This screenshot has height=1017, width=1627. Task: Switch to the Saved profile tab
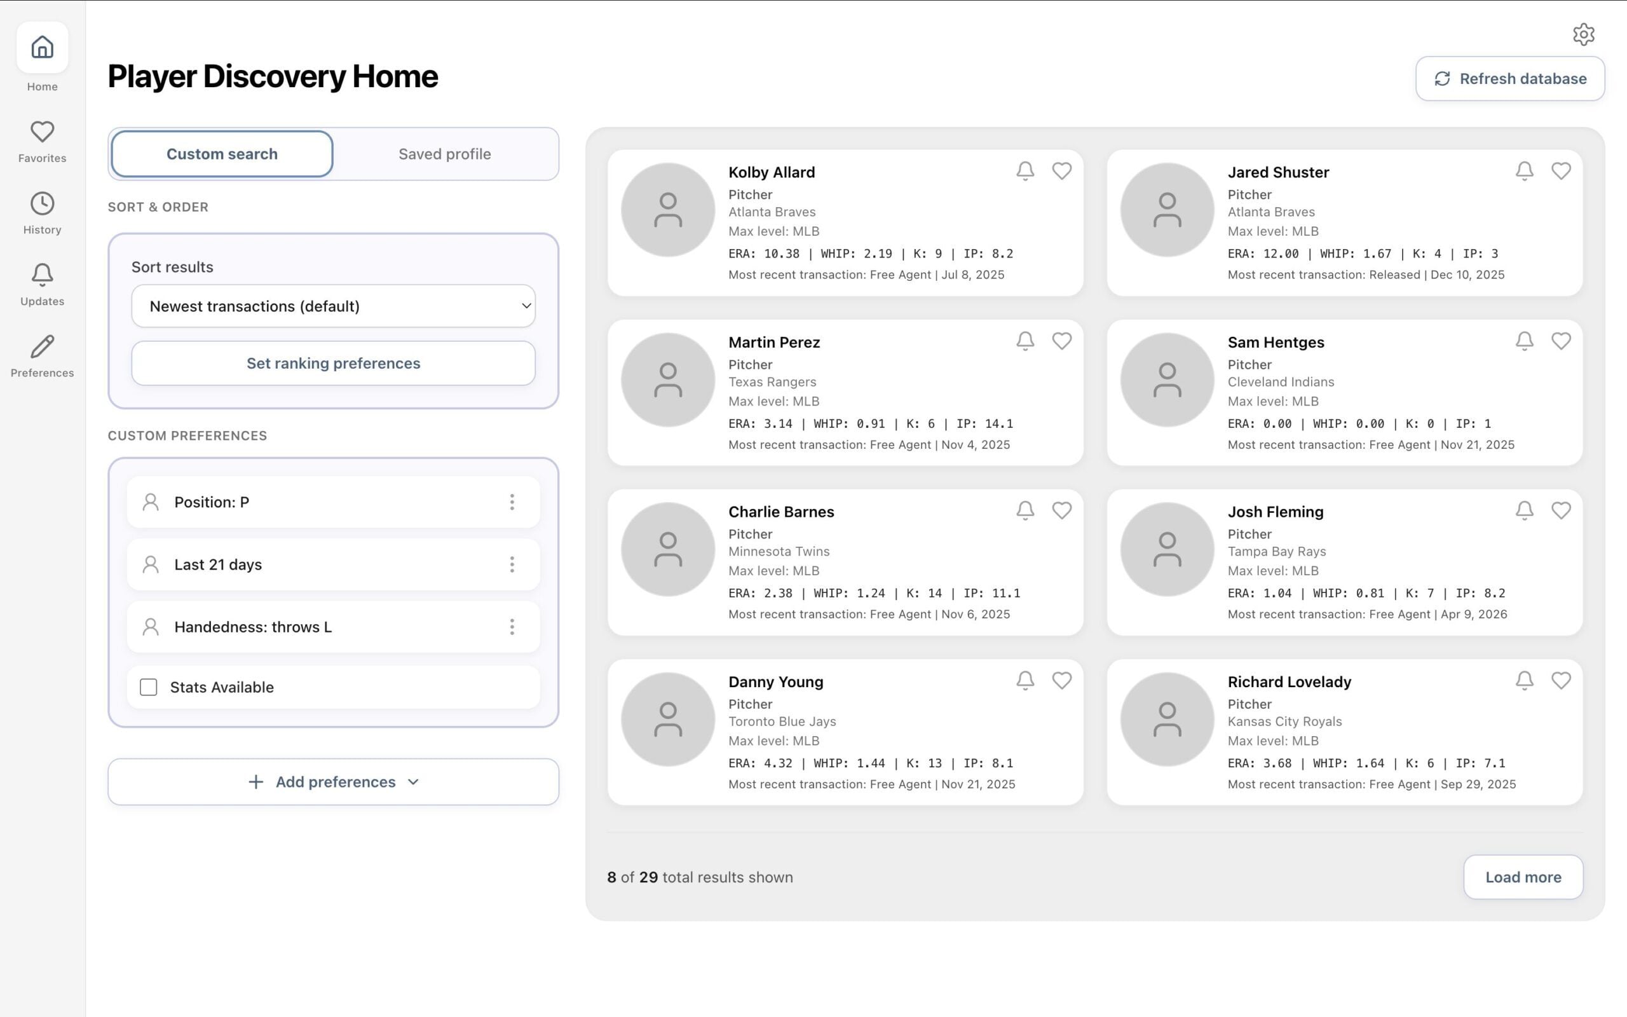pyautogui.click(x=444, y=154)
